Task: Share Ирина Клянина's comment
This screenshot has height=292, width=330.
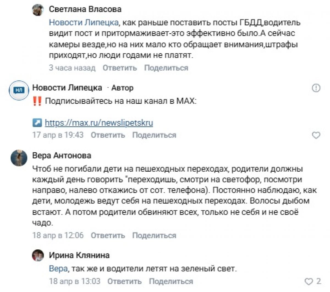Action: click(x=171, y=281)
